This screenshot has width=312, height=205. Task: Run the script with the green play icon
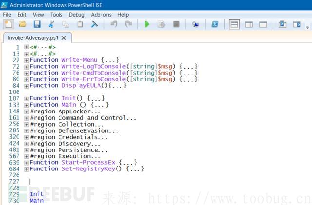(147, 24)
